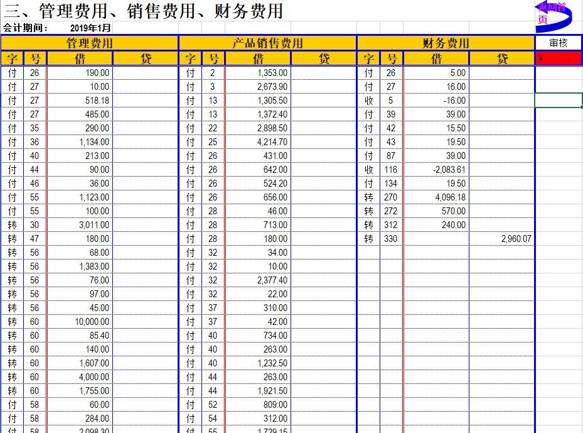The height and width of the screenshot is (433, 583).
Task: Click the 2,960.07 credit cell
Action: (x=501, y=239)
